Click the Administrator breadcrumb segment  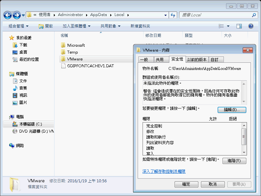tap(70, 15)
